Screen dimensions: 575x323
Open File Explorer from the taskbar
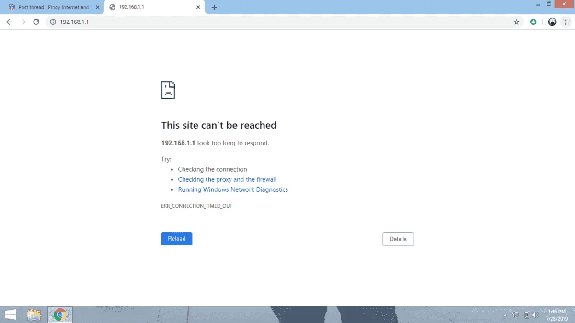click(34, 314)
